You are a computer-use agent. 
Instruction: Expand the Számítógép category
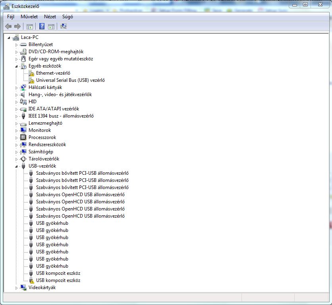coord(16,152)
